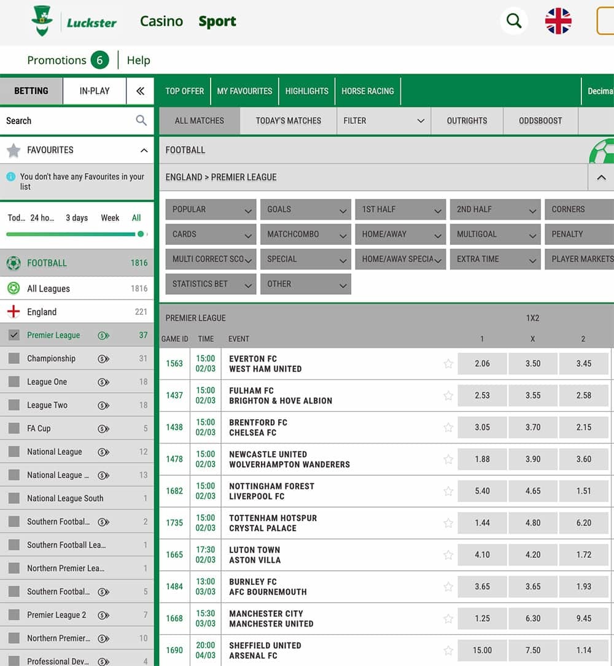
Task: Click the Luckster hat logo
Action: coord(42,21)
